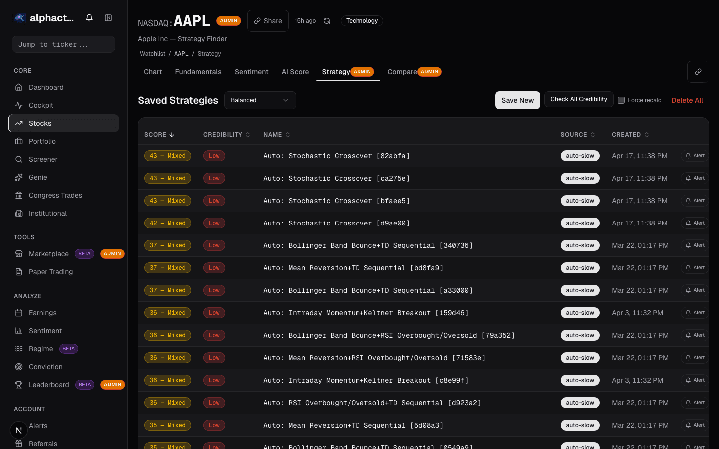Open the Balanced strategy preset dropdown

(260, 100)
